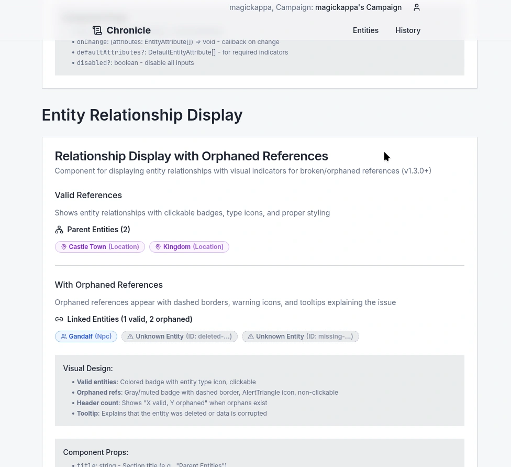Click the chain link icon beside Linked Entities

tap(59, 319)
